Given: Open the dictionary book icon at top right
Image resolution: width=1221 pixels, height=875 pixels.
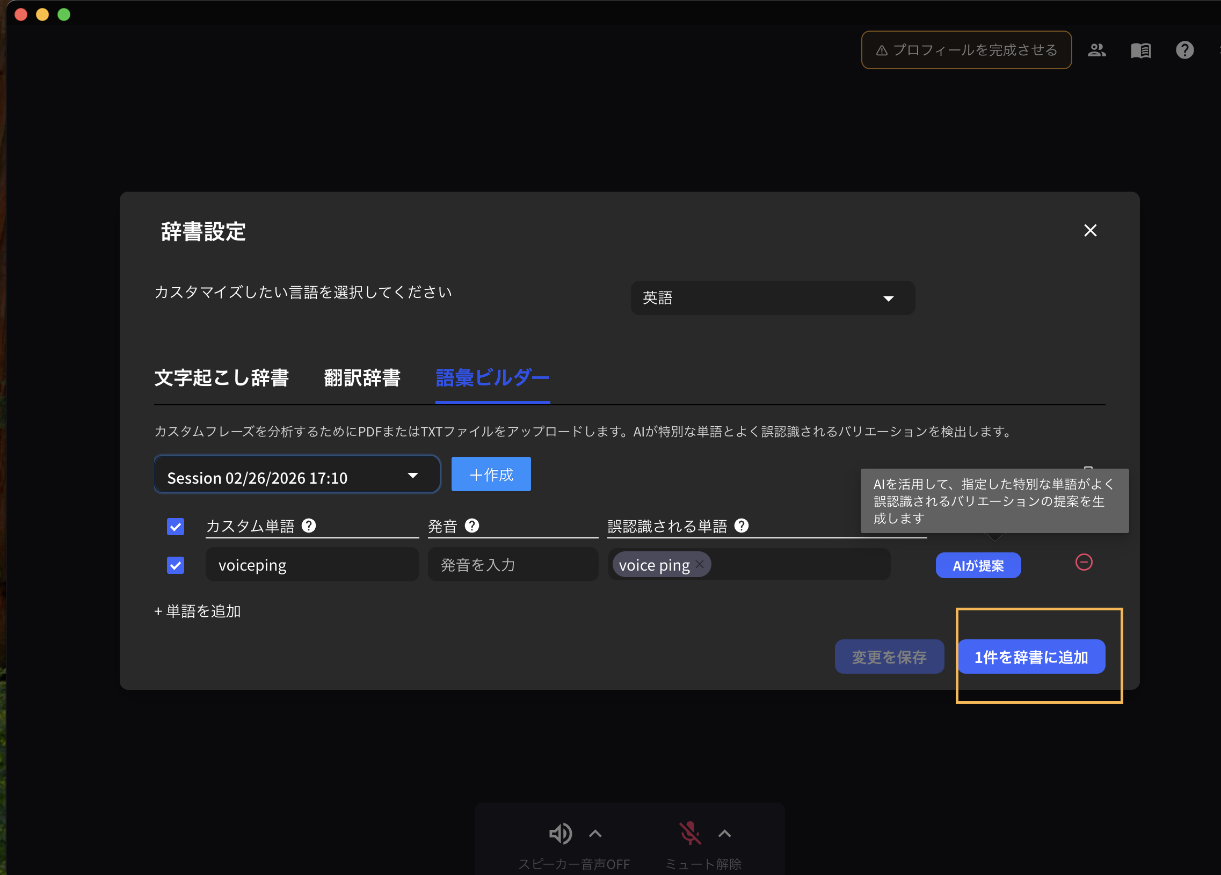Looking at the screenshot, I should tap(1140, 49).
